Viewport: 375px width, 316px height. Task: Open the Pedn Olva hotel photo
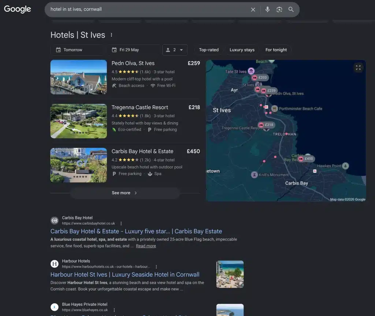coord(79,77)
